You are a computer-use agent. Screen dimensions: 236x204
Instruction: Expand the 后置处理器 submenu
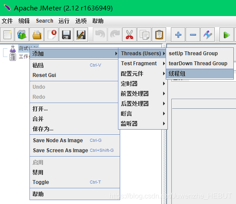(x=142, y=104)
